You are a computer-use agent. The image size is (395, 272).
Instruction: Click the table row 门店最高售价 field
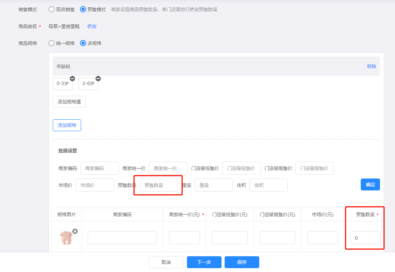[277, 238]
